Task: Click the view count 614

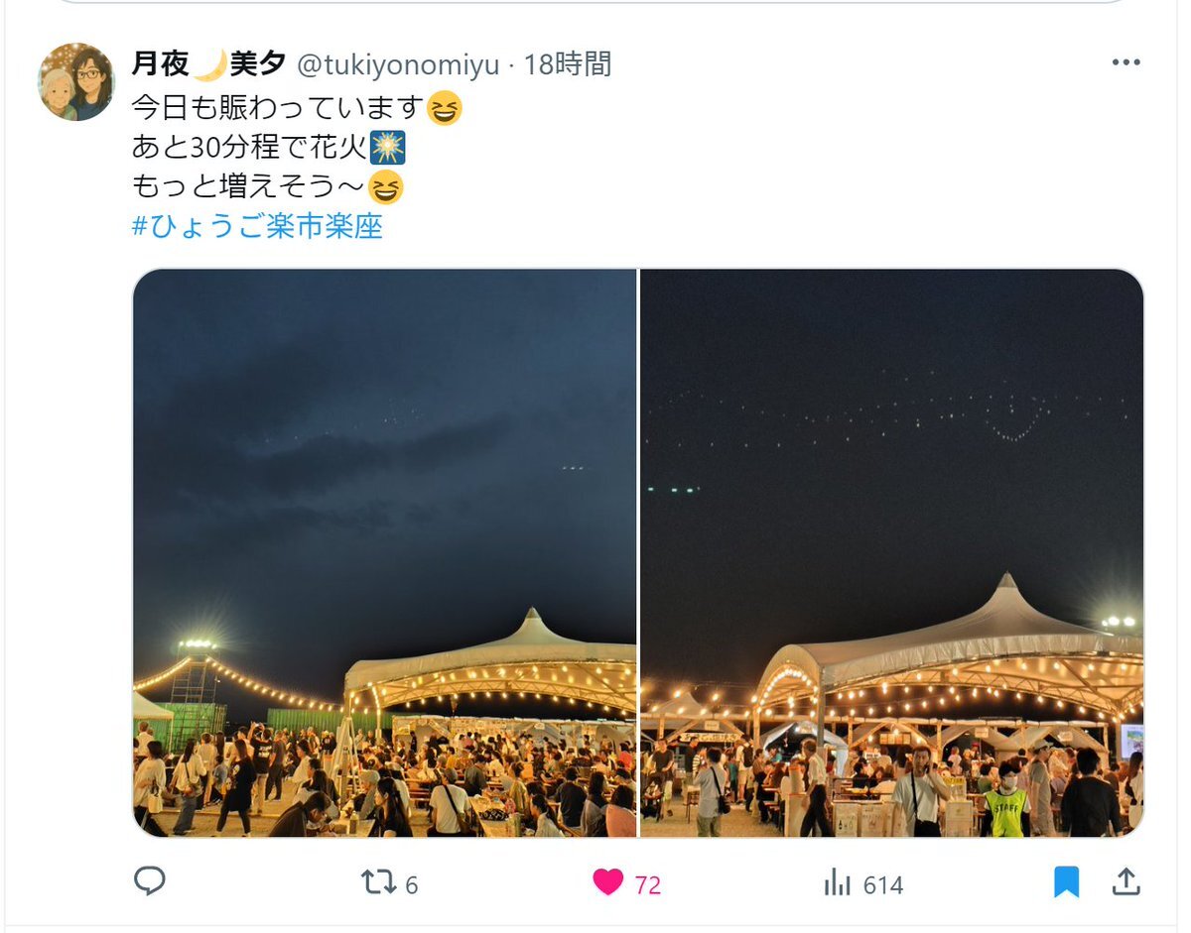Action: click(x=882, y=884)
